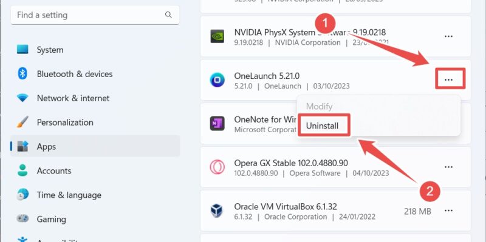Select the Network & internet Wi-Fi icon

click(x=22, y=98)
